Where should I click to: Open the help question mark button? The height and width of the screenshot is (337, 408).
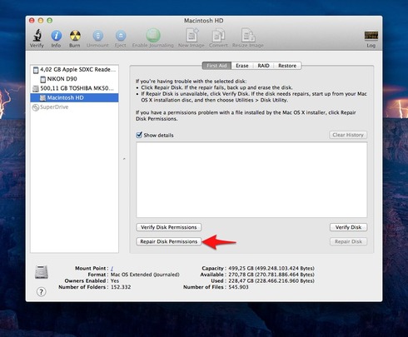pos(42,291)
